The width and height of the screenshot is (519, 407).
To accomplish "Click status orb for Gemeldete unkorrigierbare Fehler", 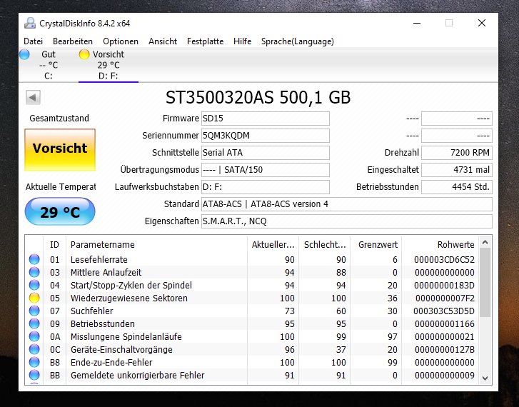I will (34, 375).
